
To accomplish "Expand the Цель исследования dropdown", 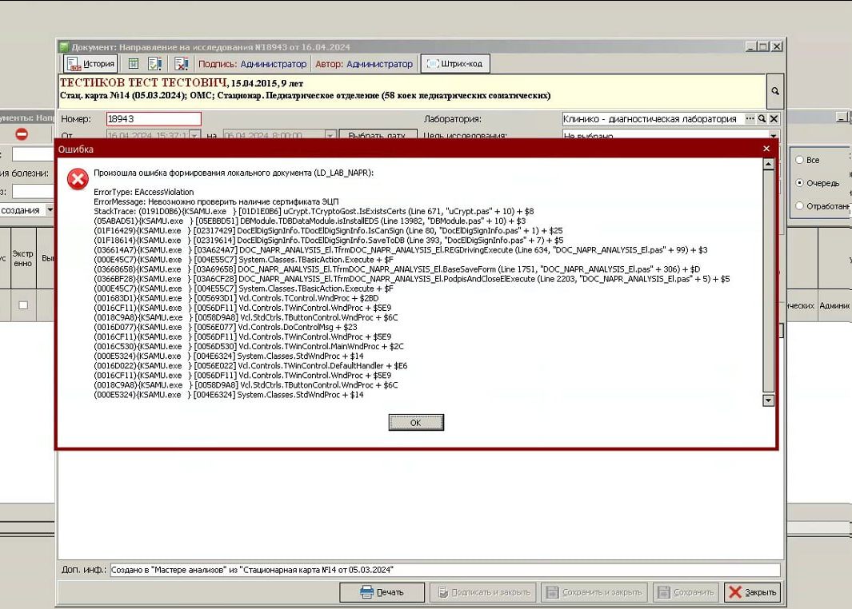I will pyautogui.click(x=774, y=137).
